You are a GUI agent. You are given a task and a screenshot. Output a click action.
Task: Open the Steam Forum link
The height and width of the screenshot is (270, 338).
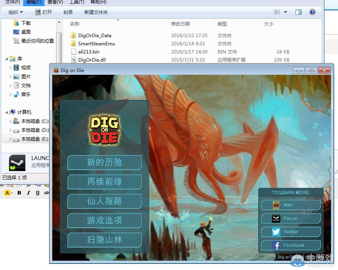coord(291,218)
